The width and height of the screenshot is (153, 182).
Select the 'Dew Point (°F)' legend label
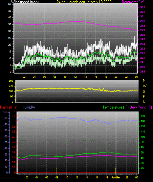pyautogui.click(x=141, y=107)
